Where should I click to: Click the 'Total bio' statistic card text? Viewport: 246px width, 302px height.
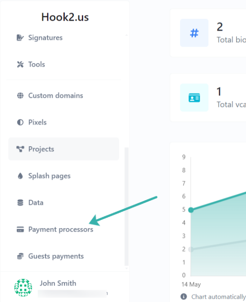click(231, 40)
